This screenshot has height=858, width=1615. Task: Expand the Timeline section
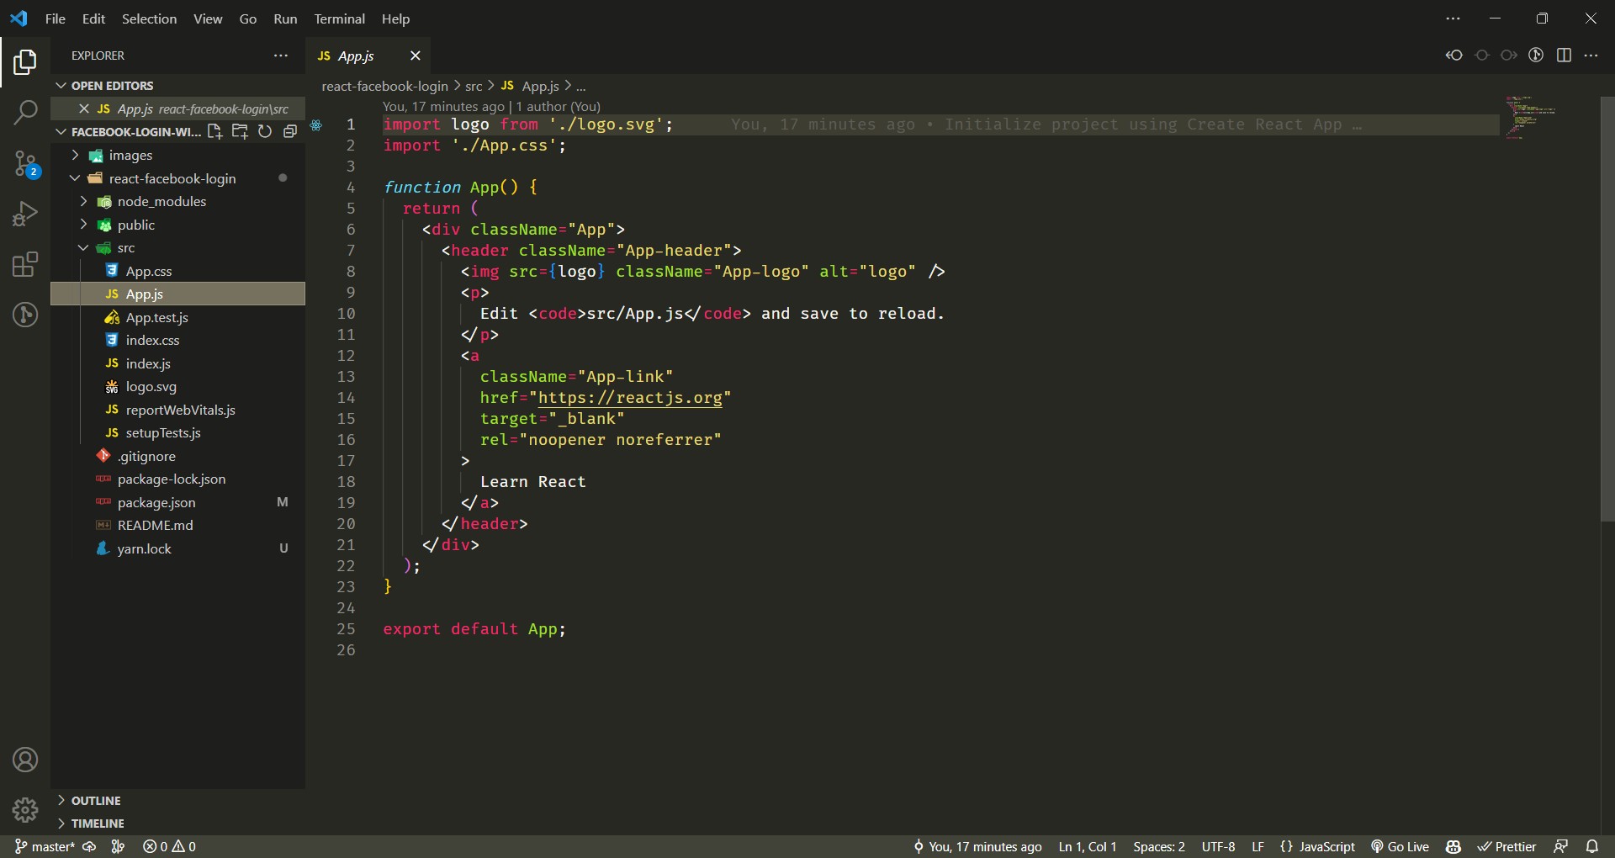[x=178, y=824]
